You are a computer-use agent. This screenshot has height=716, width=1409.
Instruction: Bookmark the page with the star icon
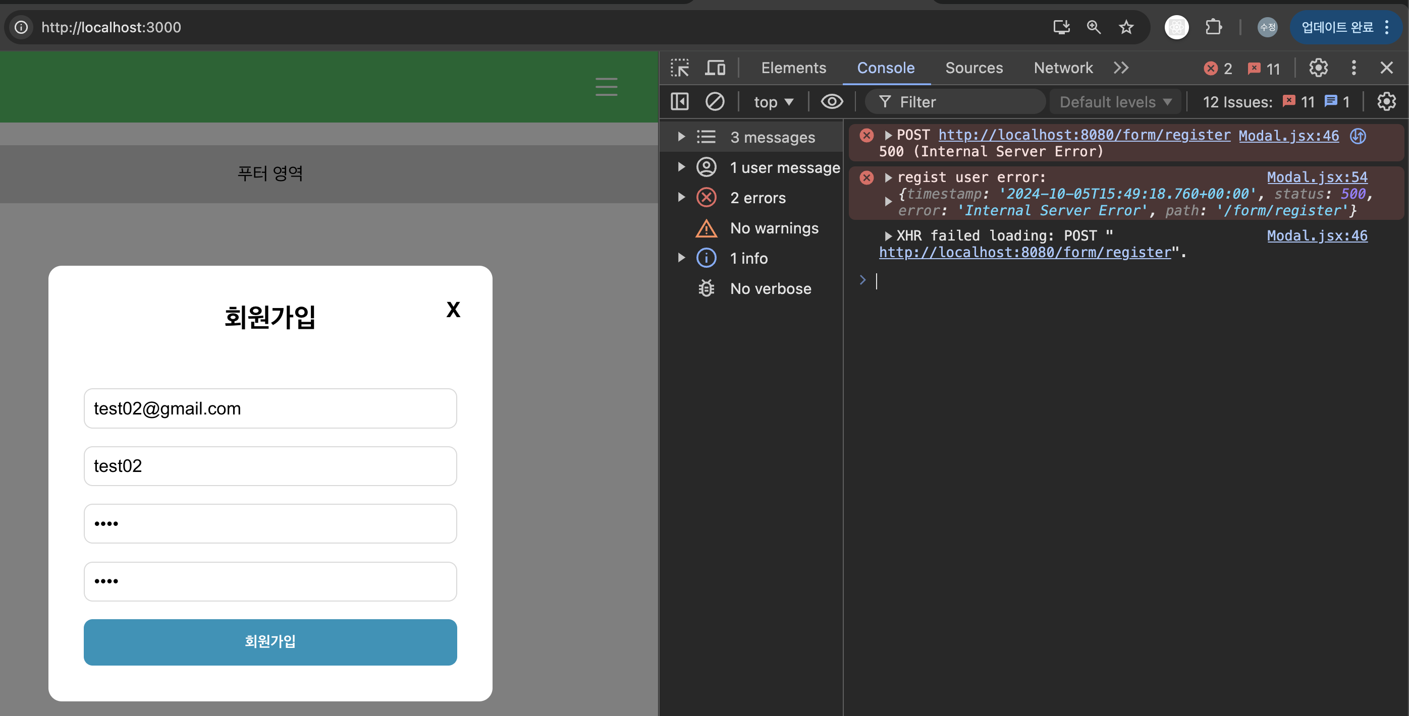click(1126, 27)
